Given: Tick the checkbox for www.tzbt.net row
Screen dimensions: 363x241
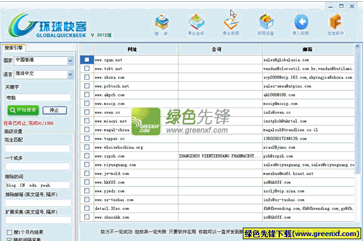Looking at the screenshot, I should click(x=87, y=69).
